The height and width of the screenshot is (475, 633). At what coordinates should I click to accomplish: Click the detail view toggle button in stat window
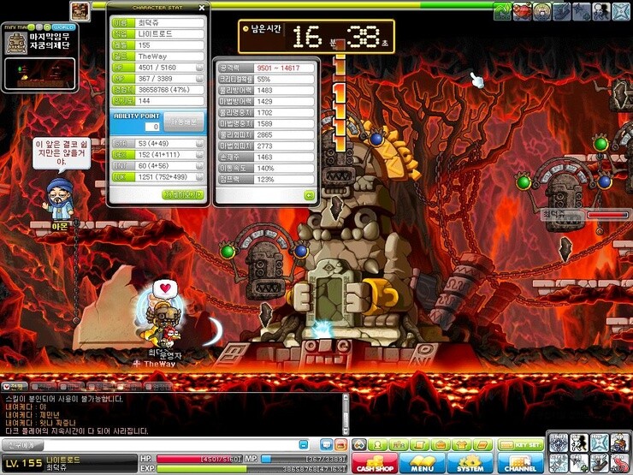(x=183, y=195)
